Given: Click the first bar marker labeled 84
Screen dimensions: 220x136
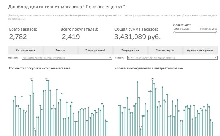Looking at the screenshot, I should click(x=32, y=81).
